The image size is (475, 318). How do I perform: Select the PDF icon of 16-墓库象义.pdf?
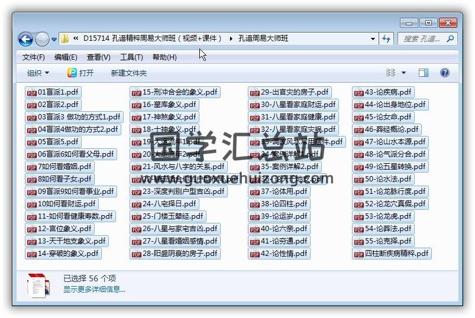[x=136, y=105]
